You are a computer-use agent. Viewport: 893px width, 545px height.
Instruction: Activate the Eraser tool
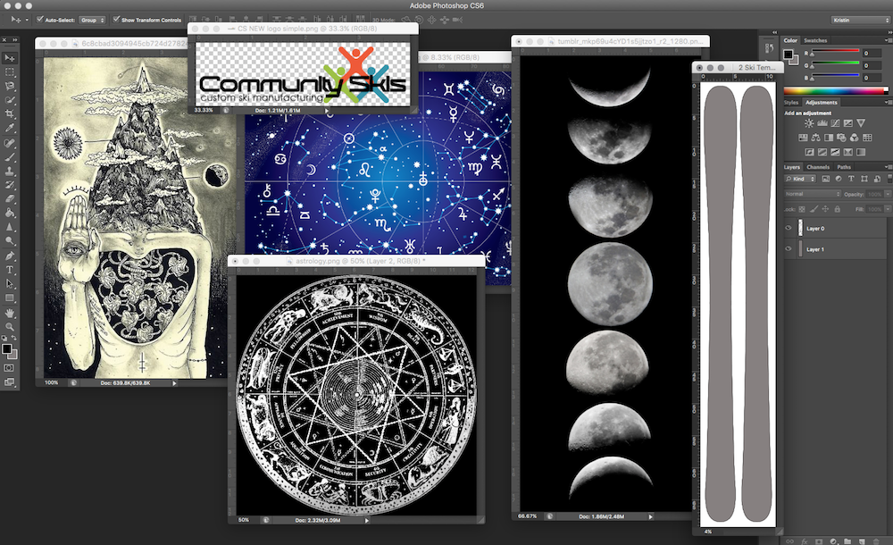pos(10,198)
